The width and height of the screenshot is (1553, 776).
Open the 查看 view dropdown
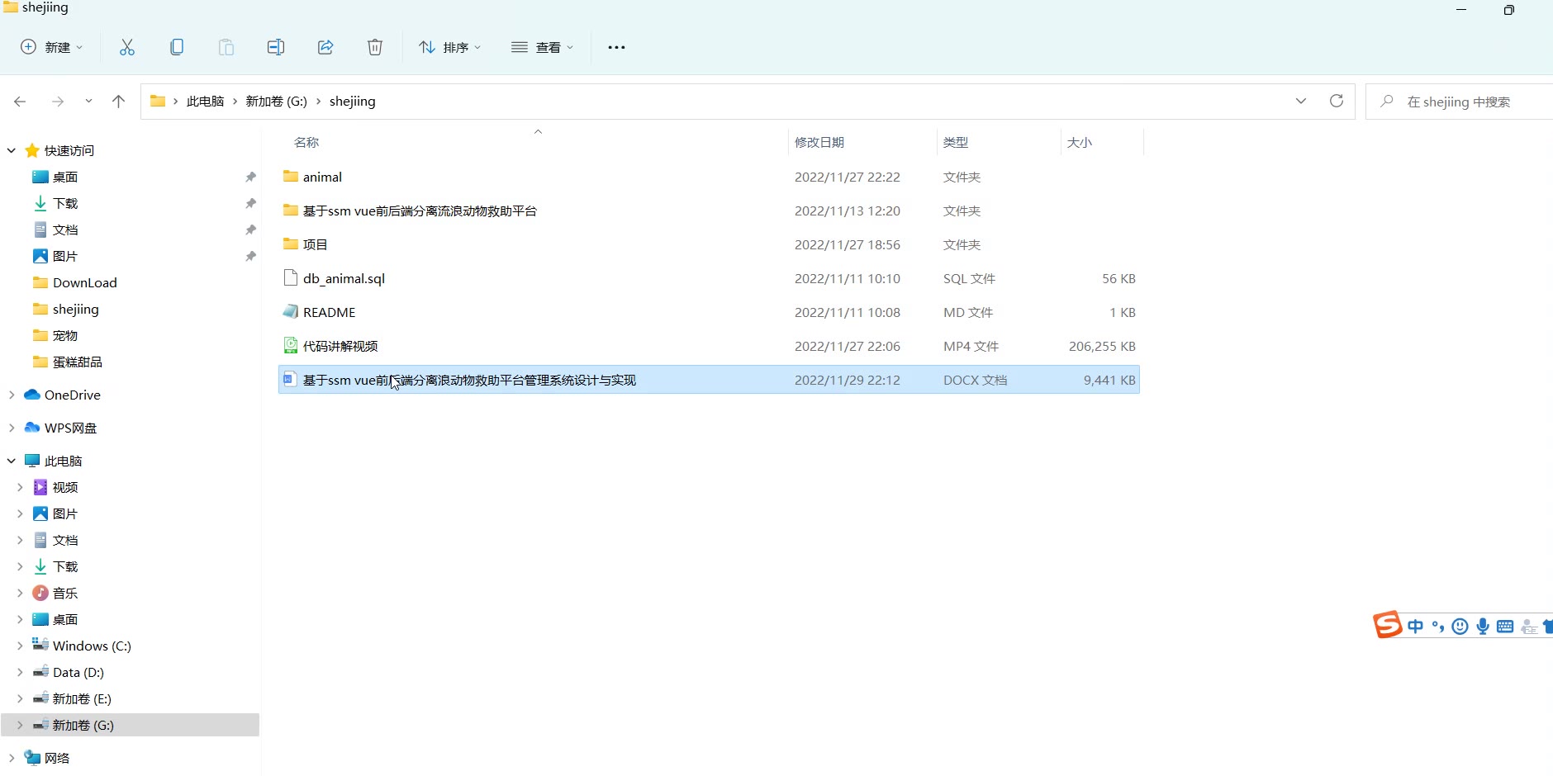542,47
